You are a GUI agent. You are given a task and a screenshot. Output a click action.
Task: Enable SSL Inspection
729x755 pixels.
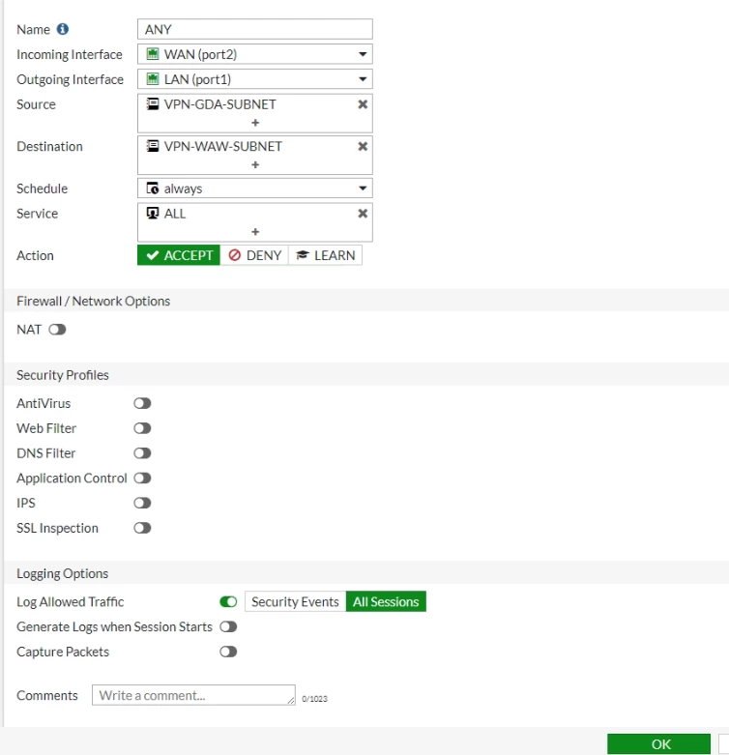[142, 528]
